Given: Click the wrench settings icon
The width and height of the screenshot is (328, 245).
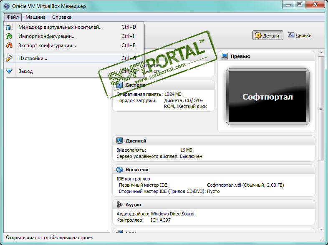Looking at the screenshot, I should 9,58.
